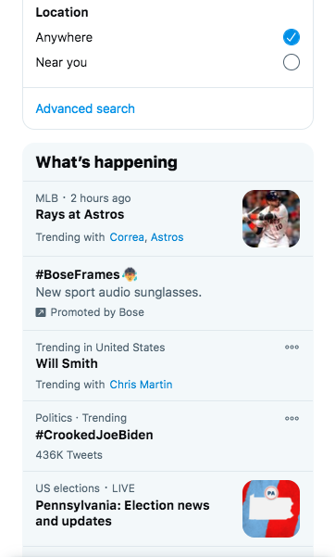
Task: Click the 436K Tweets count
Action: pos(68,455)
